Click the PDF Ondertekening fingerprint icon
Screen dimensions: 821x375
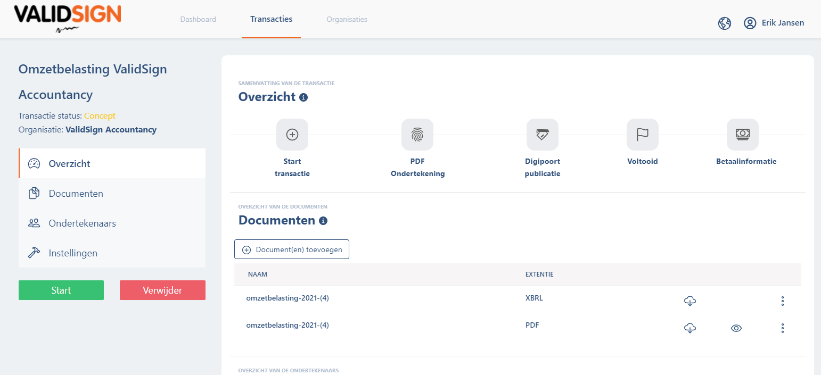pyautogui.click(x=417, y=135)
